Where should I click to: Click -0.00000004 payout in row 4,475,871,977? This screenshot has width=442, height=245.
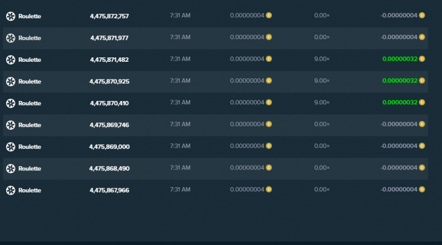pos(399,37)
